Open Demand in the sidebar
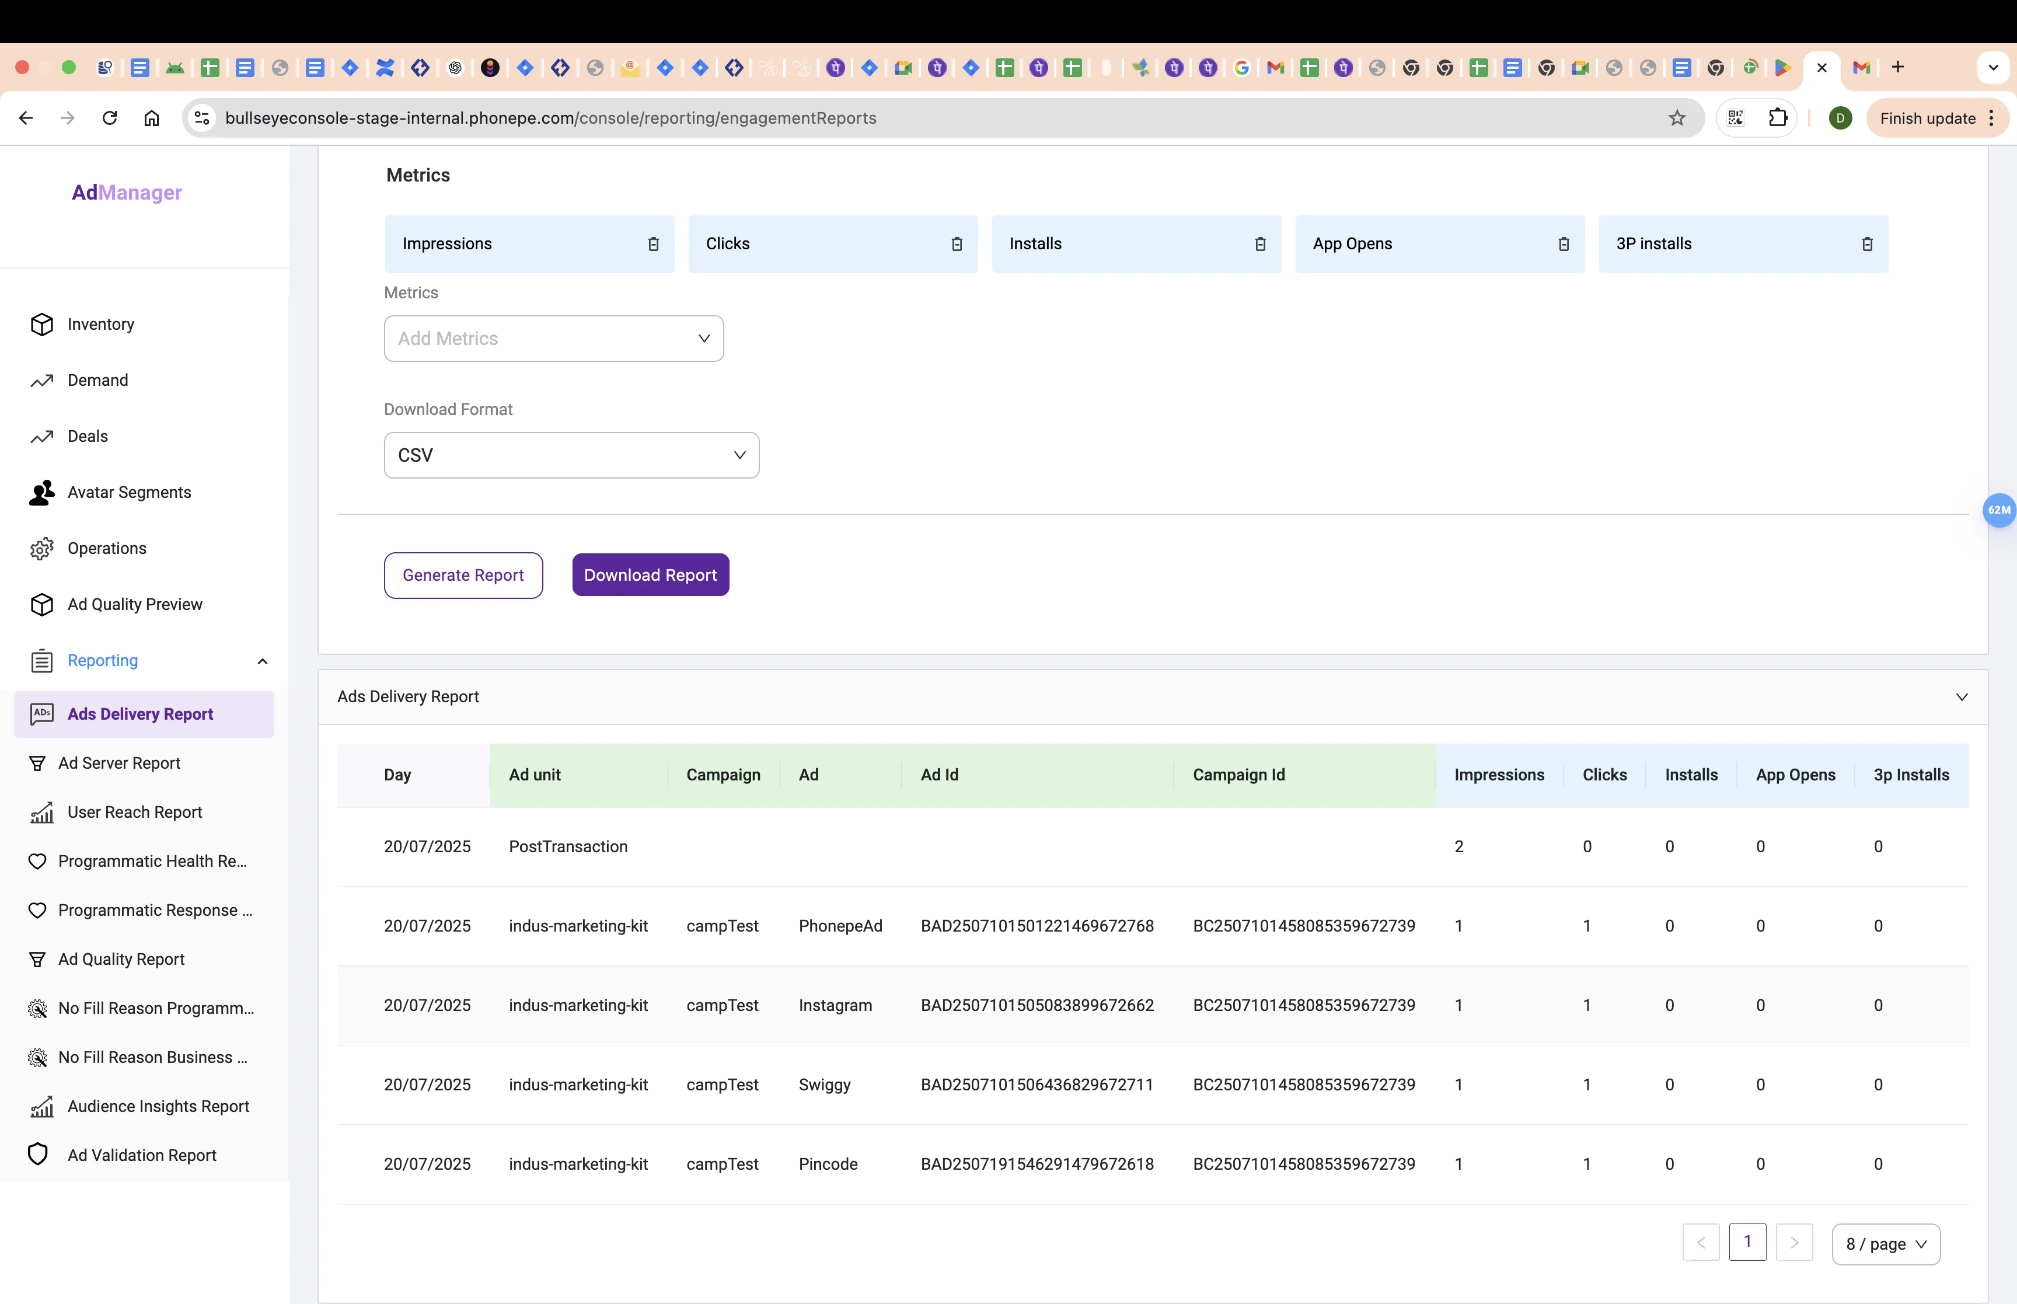2017x1304 pixels. coord(97,380)
